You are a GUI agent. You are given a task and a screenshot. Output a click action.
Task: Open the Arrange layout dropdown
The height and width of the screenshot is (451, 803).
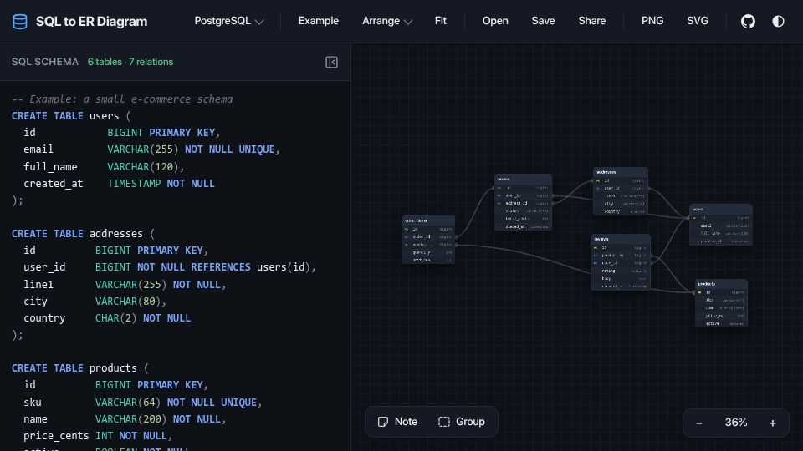(387, 21)
